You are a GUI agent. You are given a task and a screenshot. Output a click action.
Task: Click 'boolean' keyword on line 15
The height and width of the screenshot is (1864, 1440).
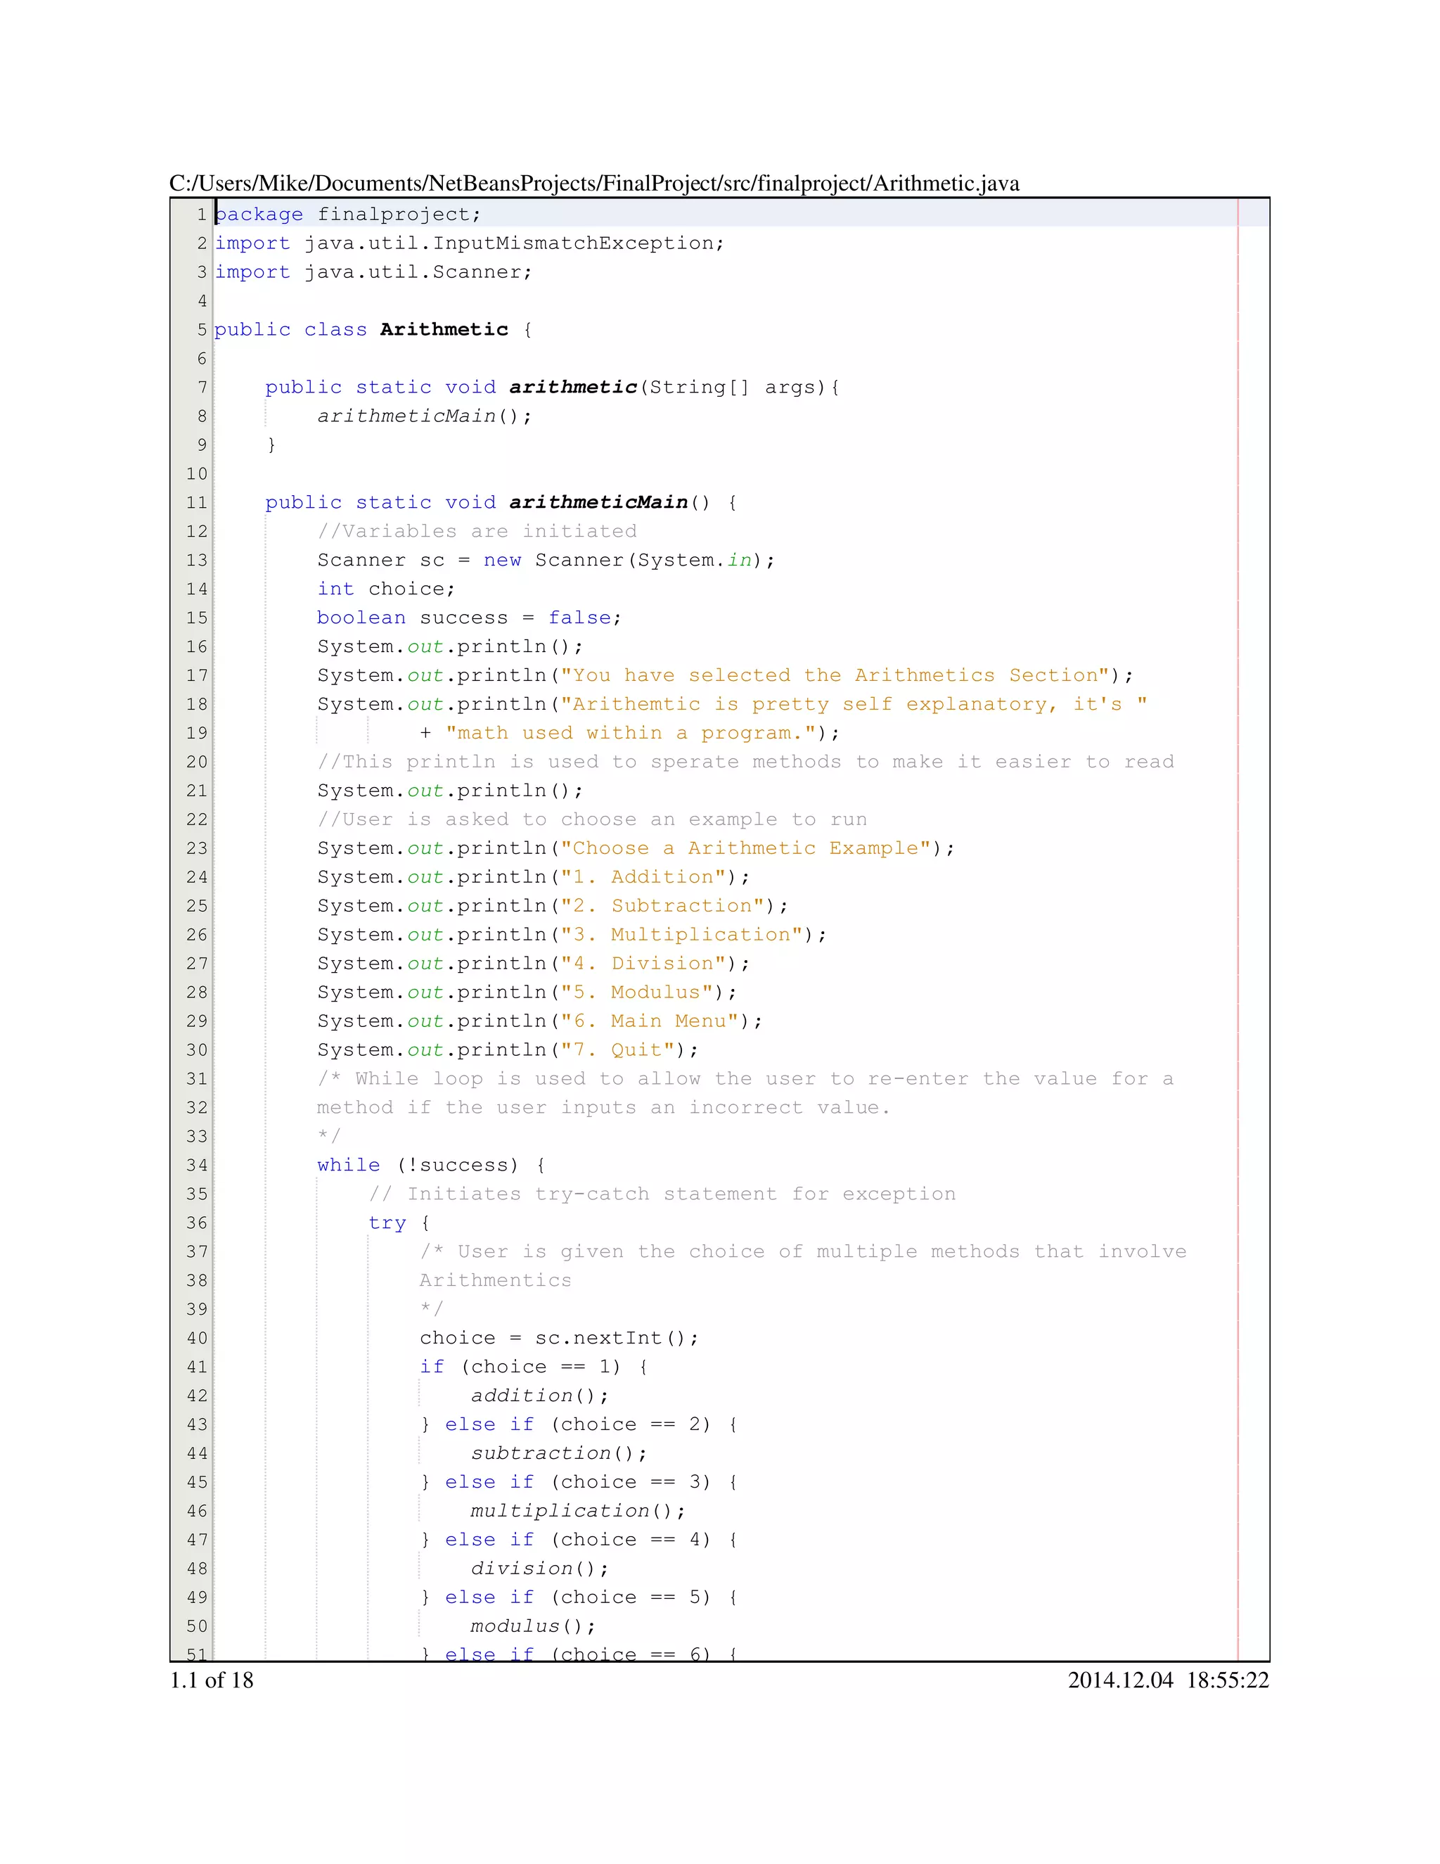(361, 618)
